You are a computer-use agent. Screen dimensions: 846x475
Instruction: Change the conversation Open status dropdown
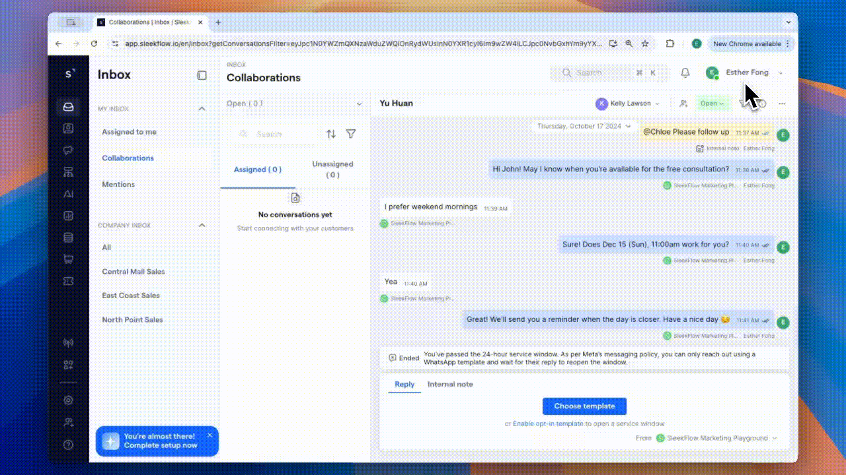(712, 104)
